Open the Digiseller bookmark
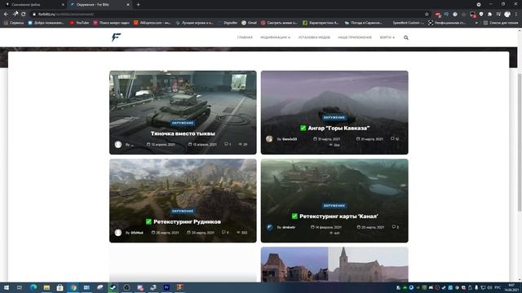The width and height of the screenshot is (522, 293). tap(228, 23)
